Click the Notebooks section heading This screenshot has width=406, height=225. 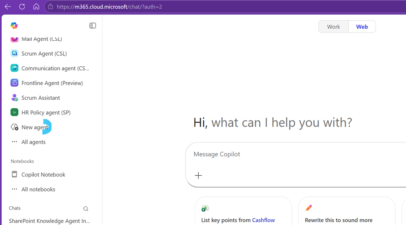click(x=22, y=161)
